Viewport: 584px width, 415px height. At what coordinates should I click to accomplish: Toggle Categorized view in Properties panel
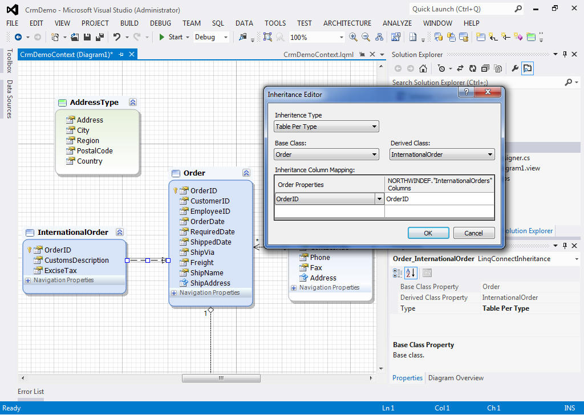[398, 273]
